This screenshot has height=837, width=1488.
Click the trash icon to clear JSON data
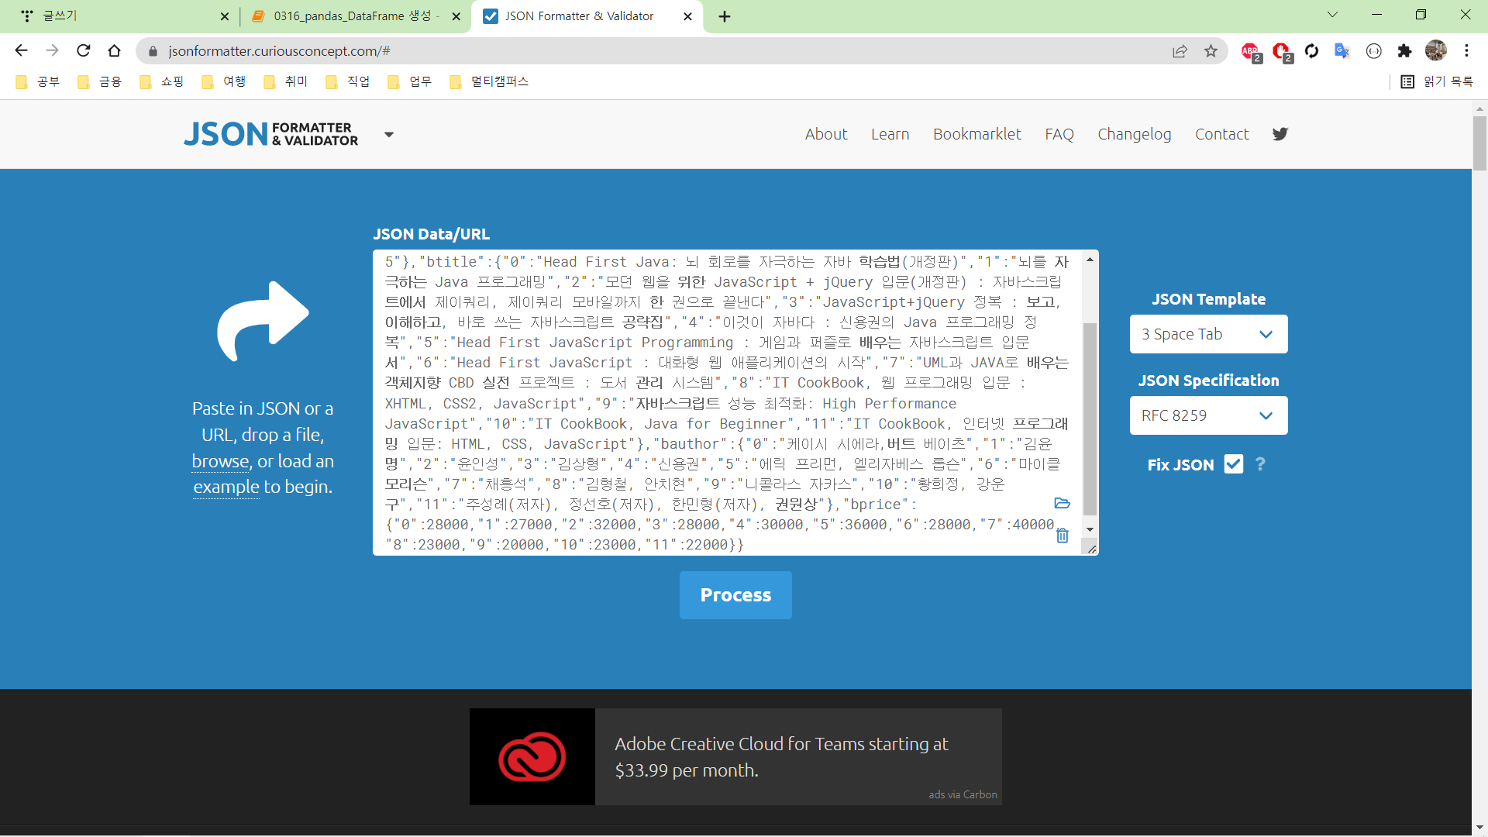point(1062,536)
